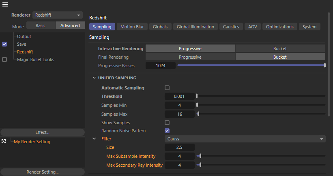333x176 pixels.
Task: Click the My Render Setting preset icon
Action: point(4,142)
